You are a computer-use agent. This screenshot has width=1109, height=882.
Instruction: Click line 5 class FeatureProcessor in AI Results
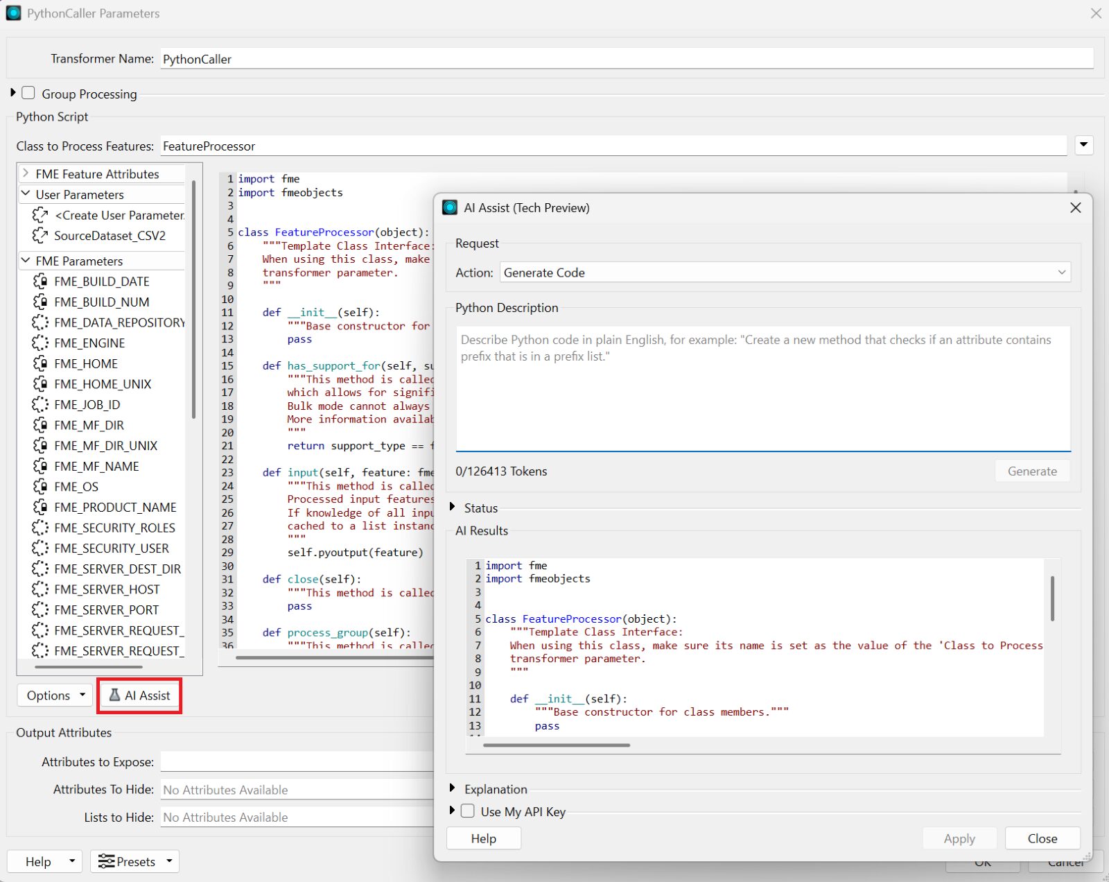pyautogui.click(x=581, y=619)
